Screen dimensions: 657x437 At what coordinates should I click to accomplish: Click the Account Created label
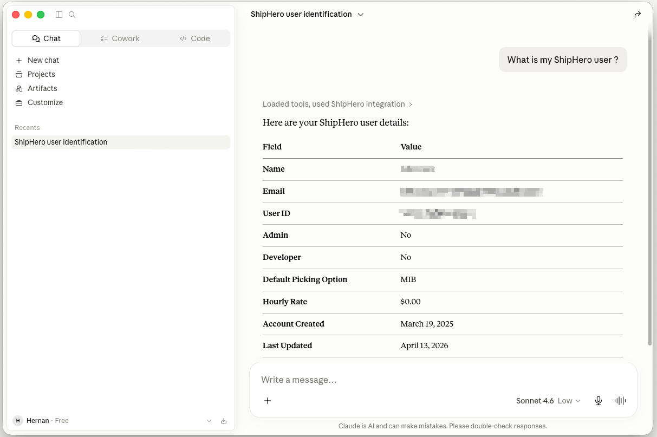point(294,324)
